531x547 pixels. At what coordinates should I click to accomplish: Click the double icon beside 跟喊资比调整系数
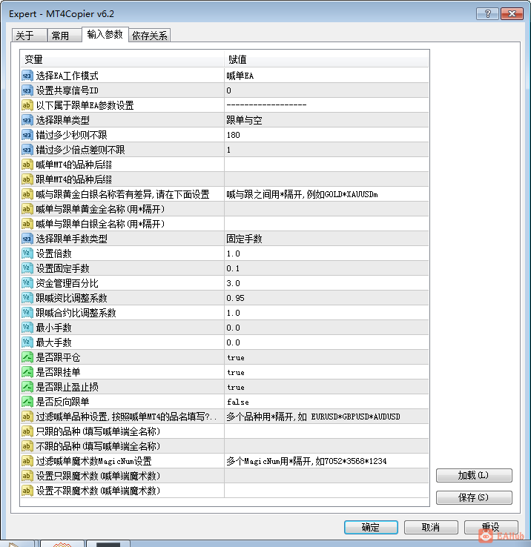[x=27, y=298]
